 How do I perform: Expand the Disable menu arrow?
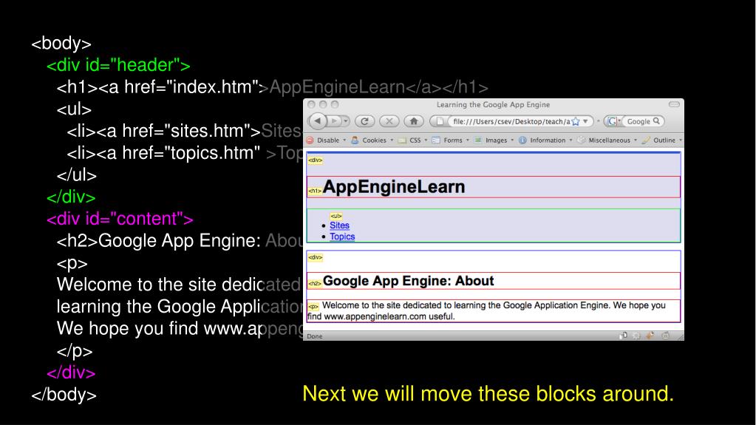coord(344,140)
